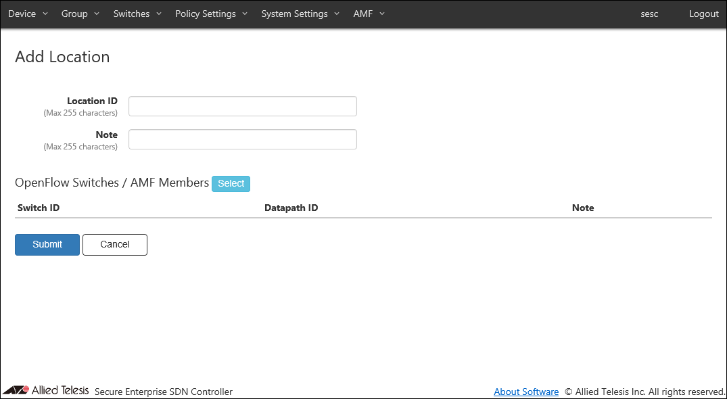
Task: Click the Note column header in the table
Action: click(582, 208)
